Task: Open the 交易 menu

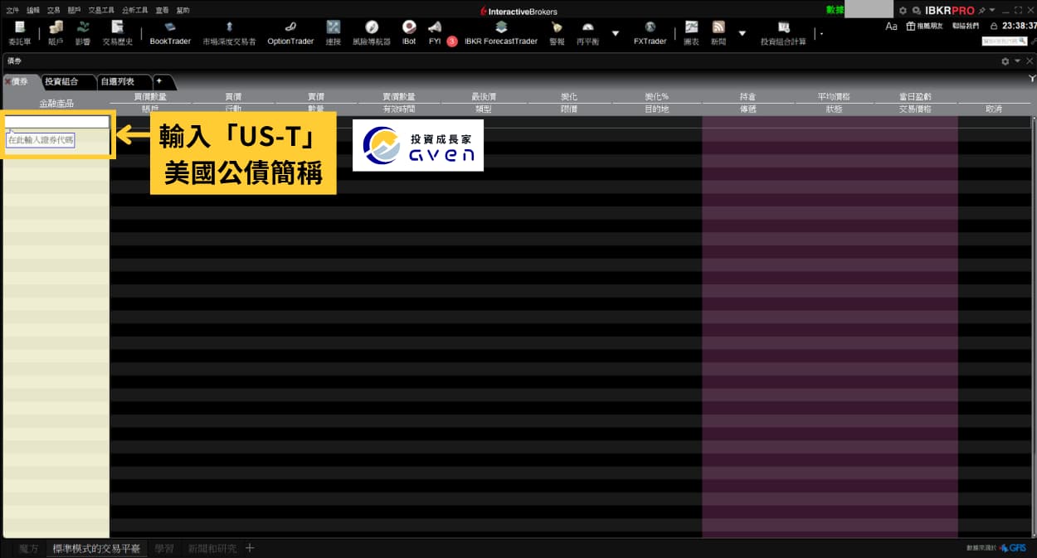Action: click(x=54, y=11)
